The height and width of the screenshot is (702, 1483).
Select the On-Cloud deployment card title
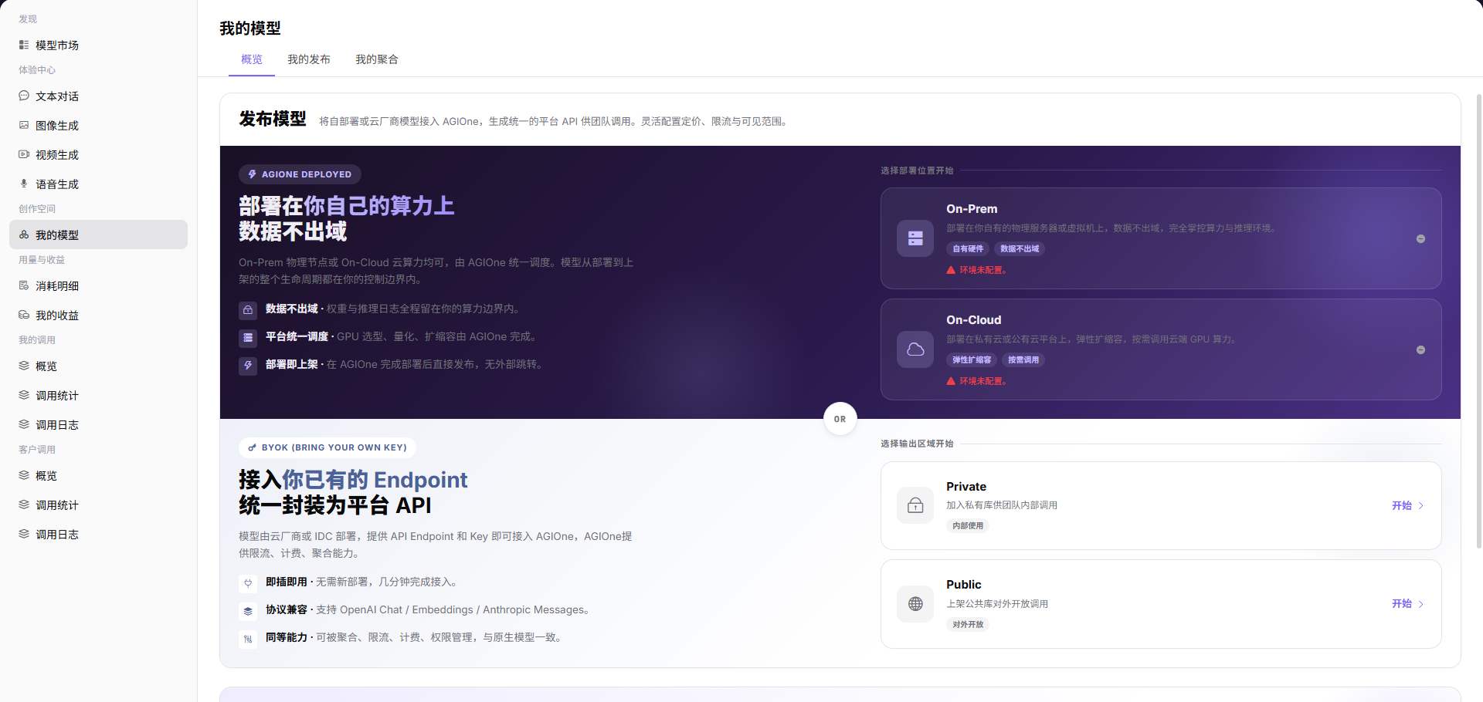[974, 320]
